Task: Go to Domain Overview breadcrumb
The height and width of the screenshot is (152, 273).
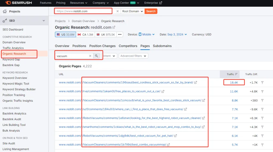Action: coord(83,21)
